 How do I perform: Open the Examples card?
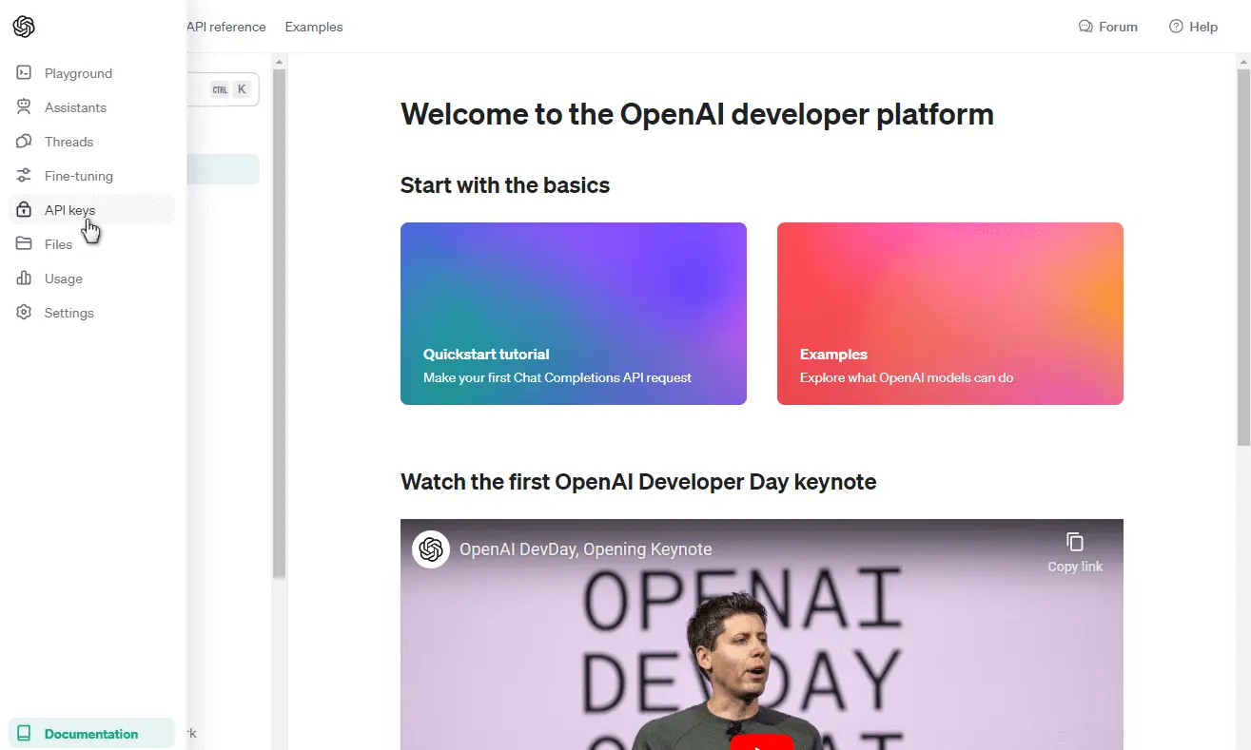pos(950,314)
